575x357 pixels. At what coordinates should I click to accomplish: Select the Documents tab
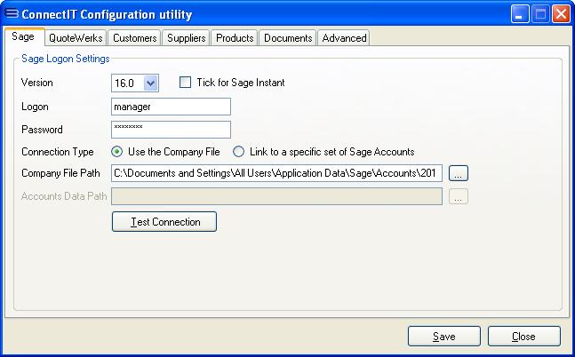point(288,38)
